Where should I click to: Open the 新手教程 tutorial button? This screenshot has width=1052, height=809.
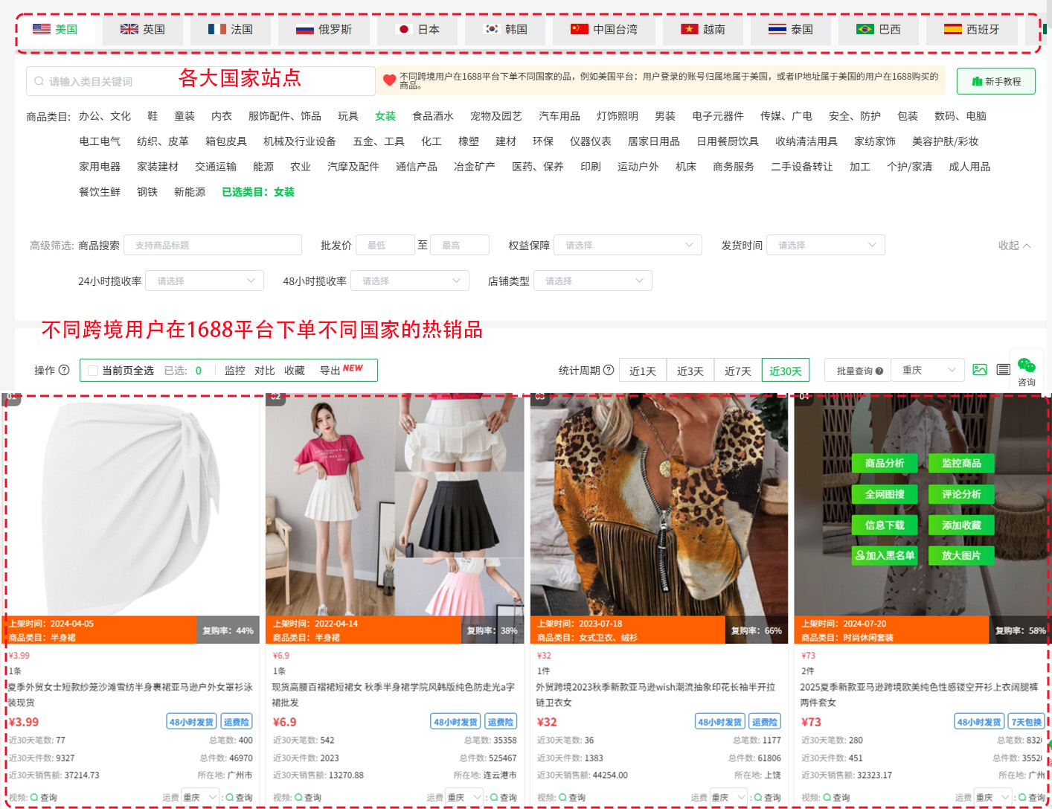[x=996, y=81]
